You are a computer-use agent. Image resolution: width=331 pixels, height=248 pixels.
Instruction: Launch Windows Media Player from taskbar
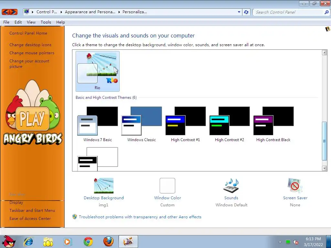click(68, 242)
